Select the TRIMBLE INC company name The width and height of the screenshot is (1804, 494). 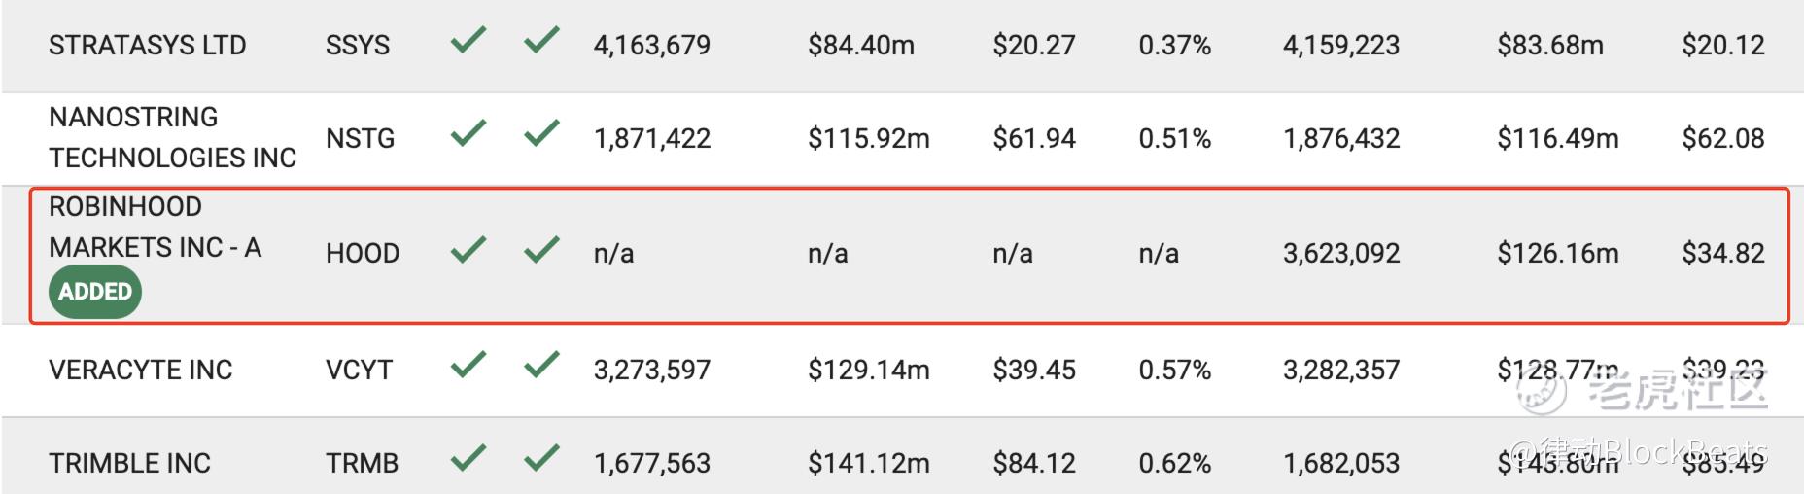[130, 463]
